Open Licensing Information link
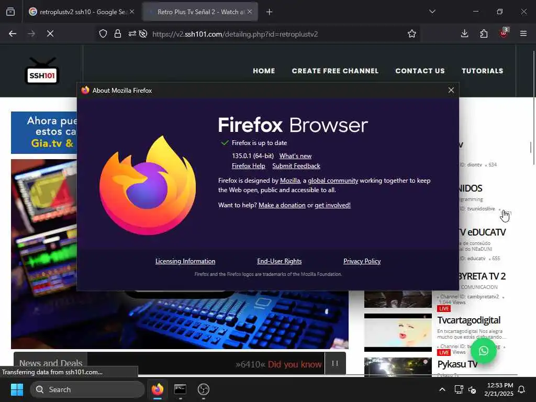Image resolution: width=536 pixels, height=402 pixels. 185,261
